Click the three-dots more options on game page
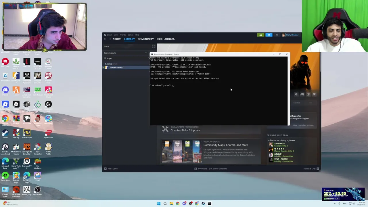 coord(310,103)
